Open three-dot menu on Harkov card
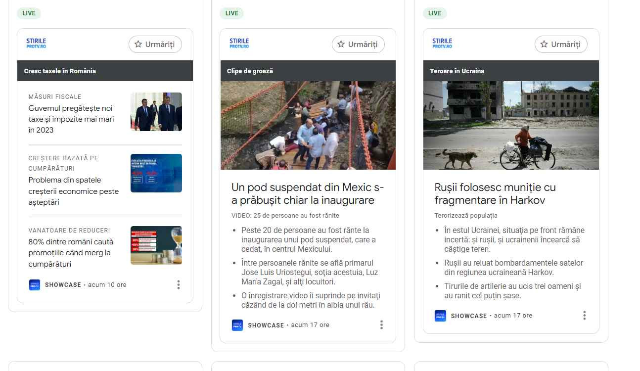The width and height of the screenshot is (640, 371). (x=584, y=316)
